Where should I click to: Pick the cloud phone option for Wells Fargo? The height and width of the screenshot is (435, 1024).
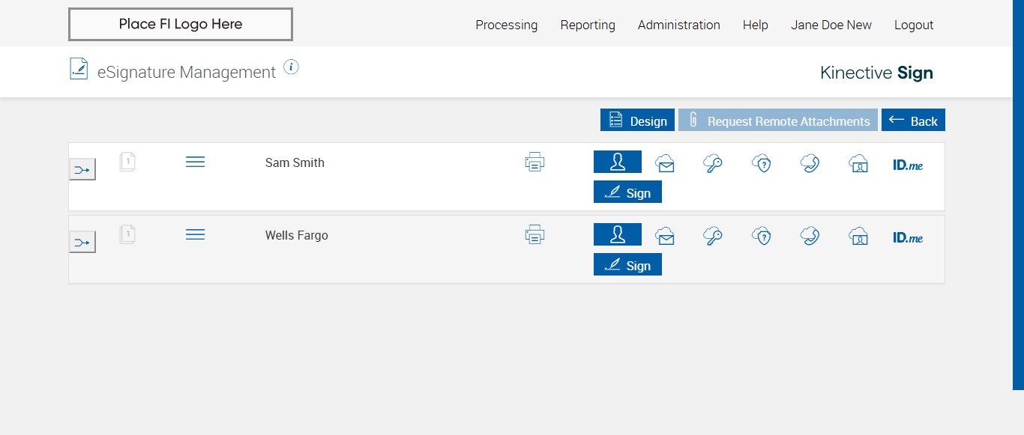coord(810,237)
